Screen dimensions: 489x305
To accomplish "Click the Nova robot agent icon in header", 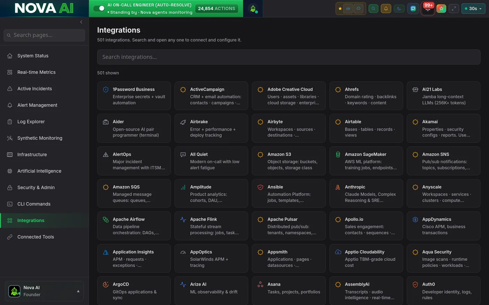I will [x=253, y=8].
